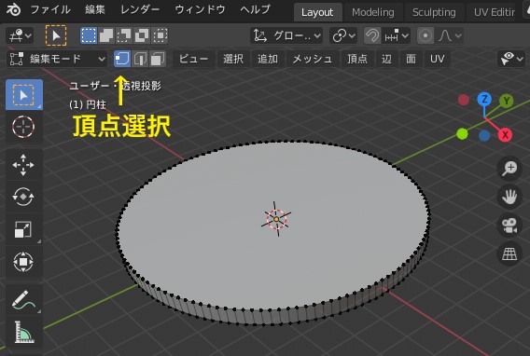This screenshot has width=530, height=356.
Task: Click the Y axis gizmo handle
Action: 506,101
